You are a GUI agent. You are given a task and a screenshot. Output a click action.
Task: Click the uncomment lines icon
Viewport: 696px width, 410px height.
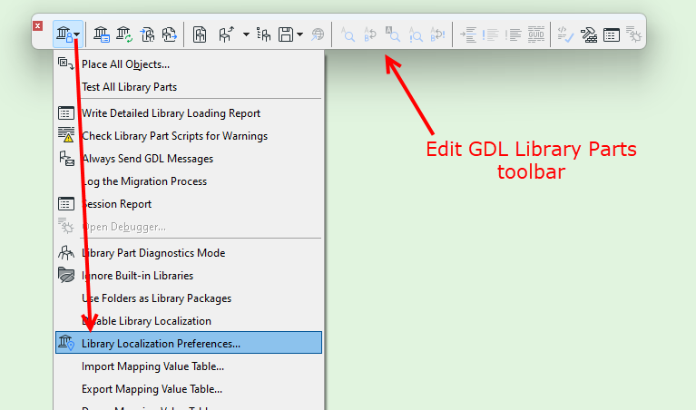(513, 34)
